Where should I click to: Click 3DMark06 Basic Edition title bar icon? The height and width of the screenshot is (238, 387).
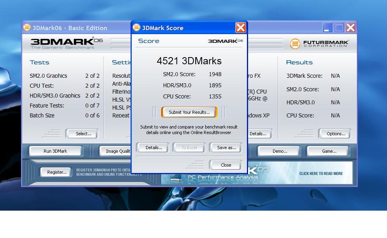[27, 27]
